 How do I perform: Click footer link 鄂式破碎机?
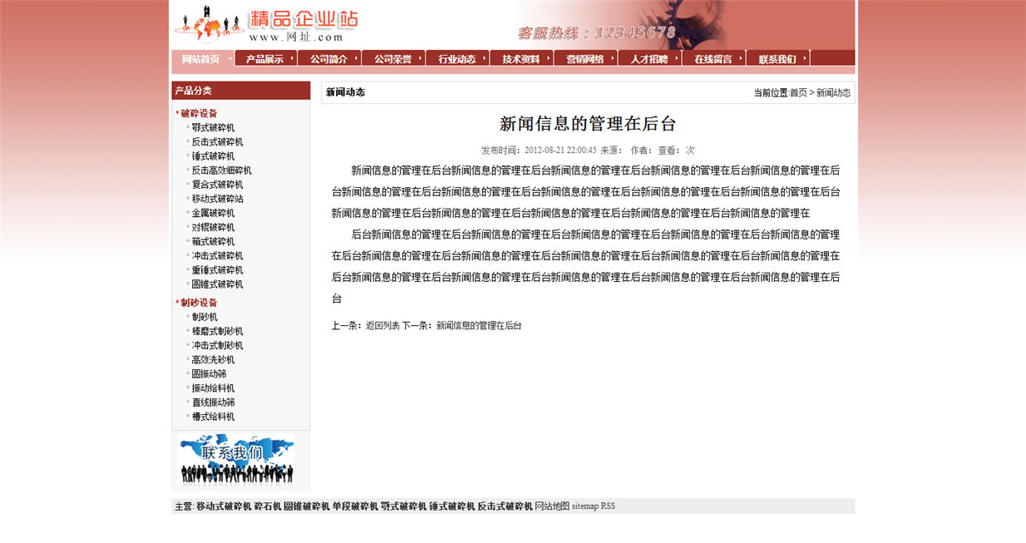[404, 506]
